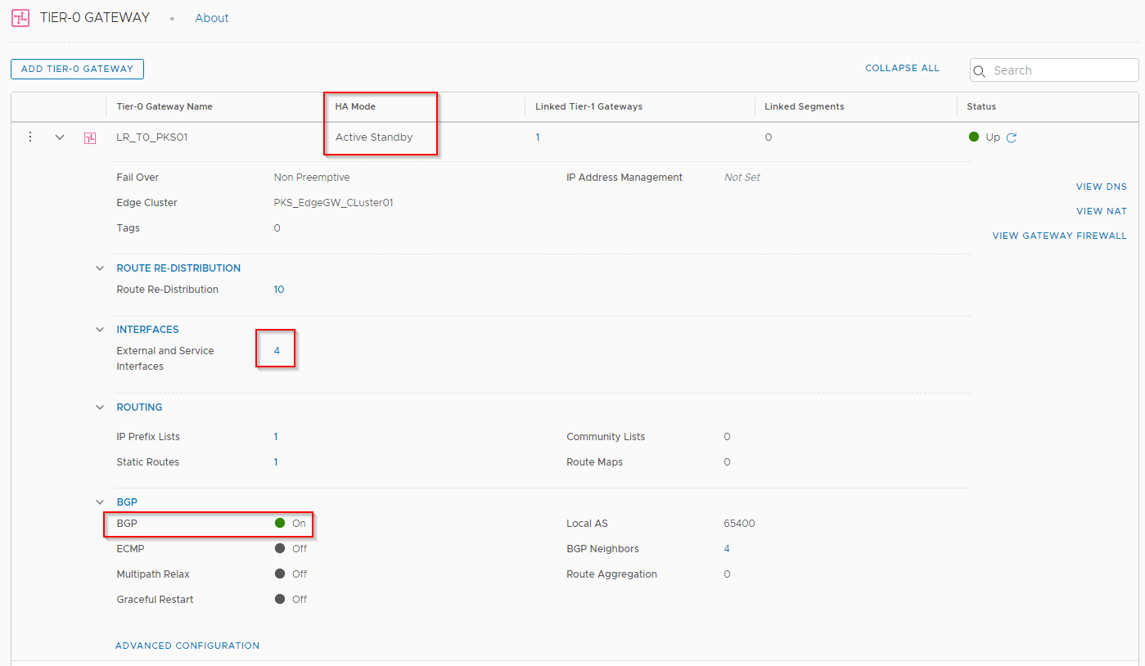Collapse the Interfaces section
This screenshot has height=666, width=1145.
[101, 330]
